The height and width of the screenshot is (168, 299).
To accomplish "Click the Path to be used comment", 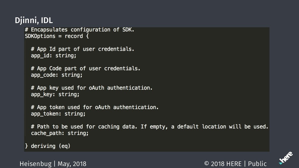I will [x=150, y=127].
